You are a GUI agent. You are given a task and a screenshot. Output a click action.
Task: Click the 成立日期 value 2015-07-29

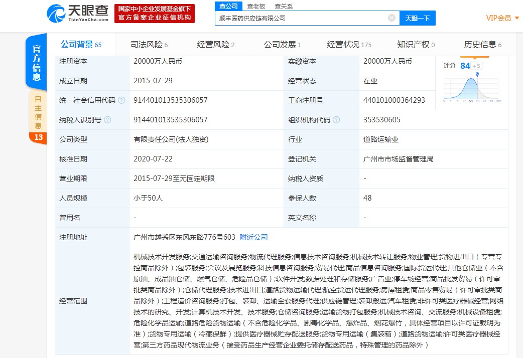tap(153, 81)
